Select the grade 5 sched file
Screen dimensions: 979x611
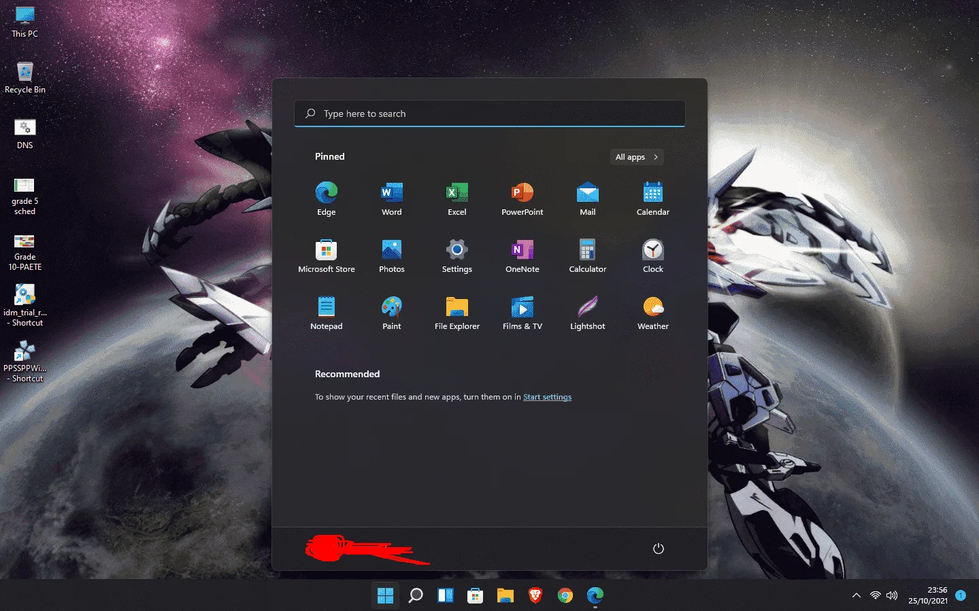click(24, 196)
